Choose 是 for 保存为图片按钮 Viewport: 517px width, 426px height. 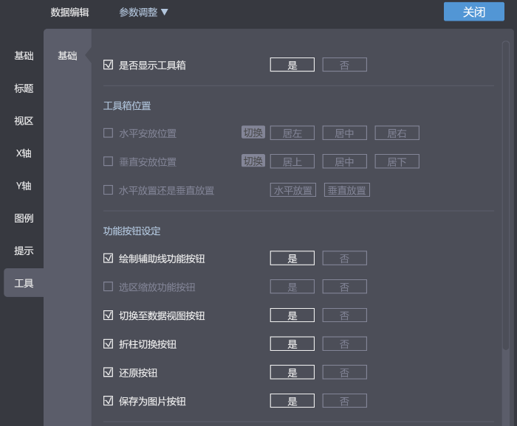point(292,401)
